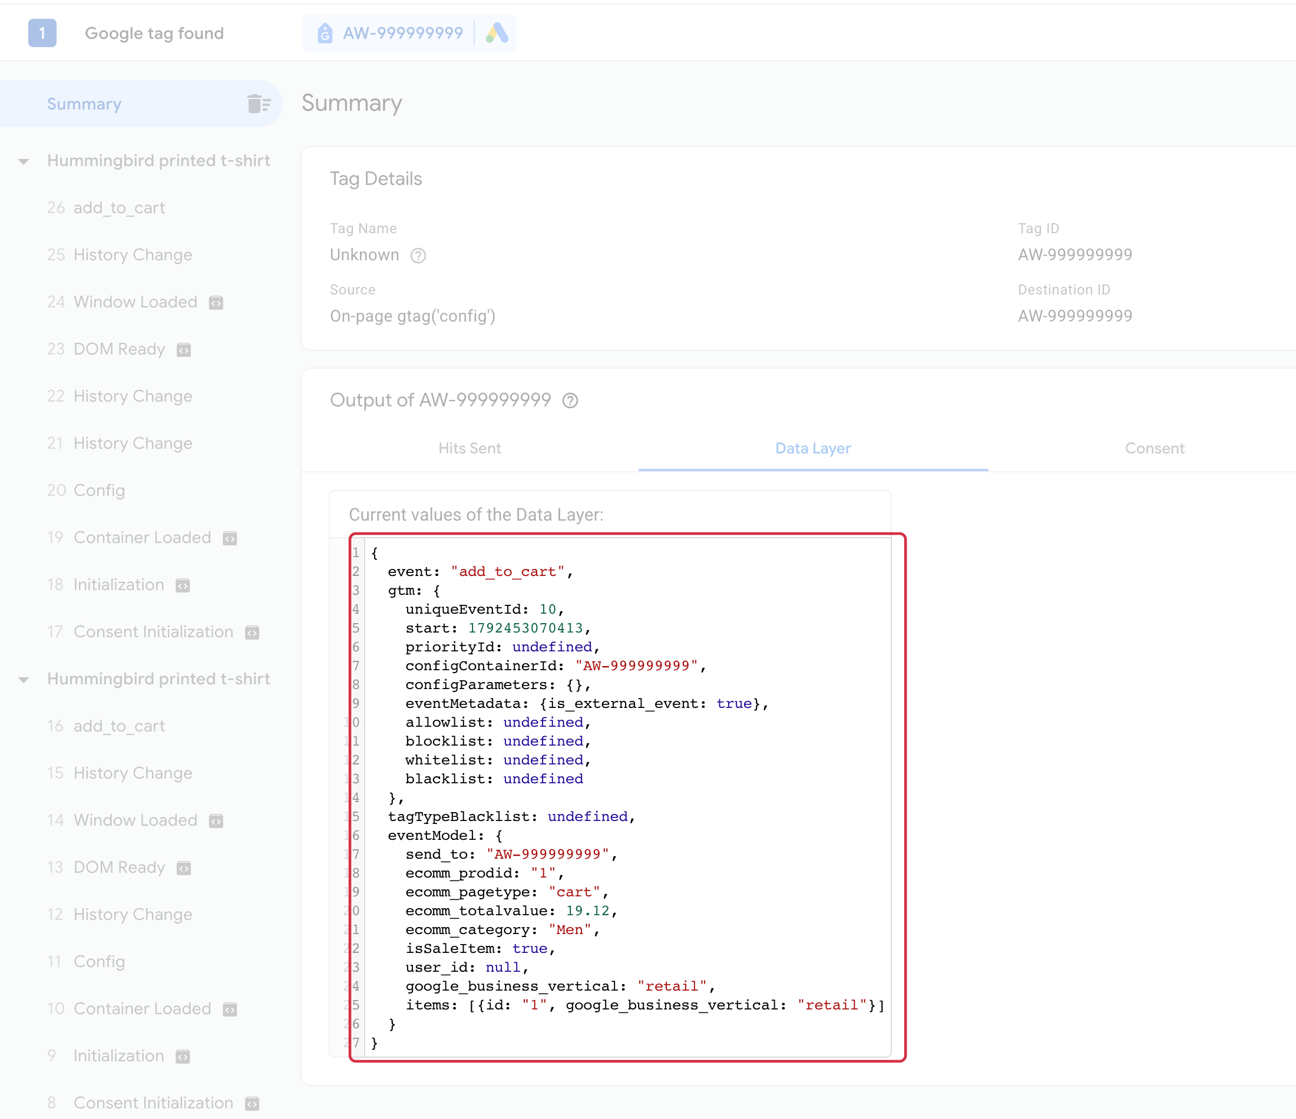Viewport: 1296px width, 1119px height.
Task: Open event 19 Container Loaded
Action: (x=129, y=538)
